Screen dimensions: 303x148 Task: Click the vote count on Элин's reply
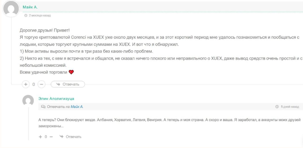click(x=45, y=137)
